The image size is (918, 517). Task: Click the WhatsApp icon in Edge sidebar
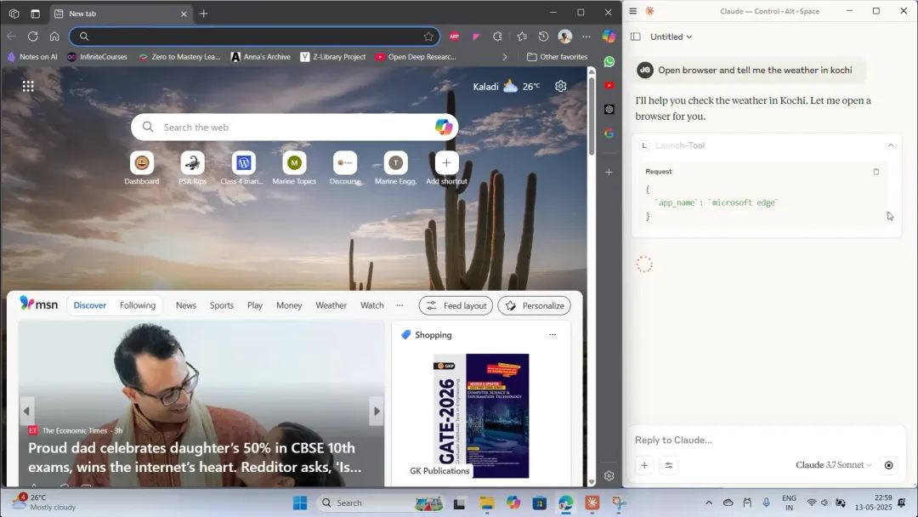pos(609,62)
